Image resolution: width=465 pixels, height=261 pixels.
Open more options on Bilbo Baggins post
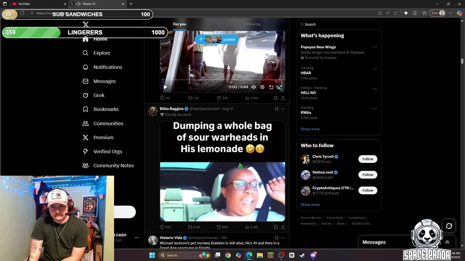point(283,109)
